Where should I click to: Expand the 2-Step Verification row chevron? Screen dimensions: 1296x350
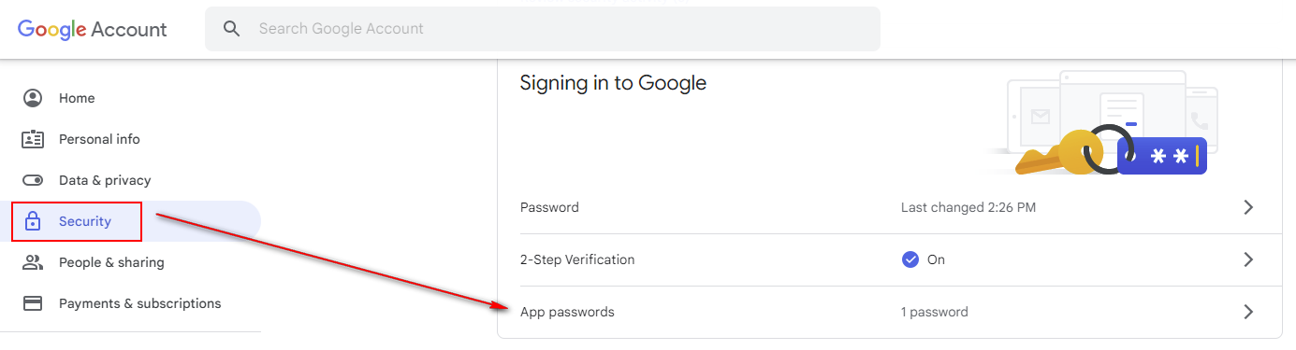1248,259
